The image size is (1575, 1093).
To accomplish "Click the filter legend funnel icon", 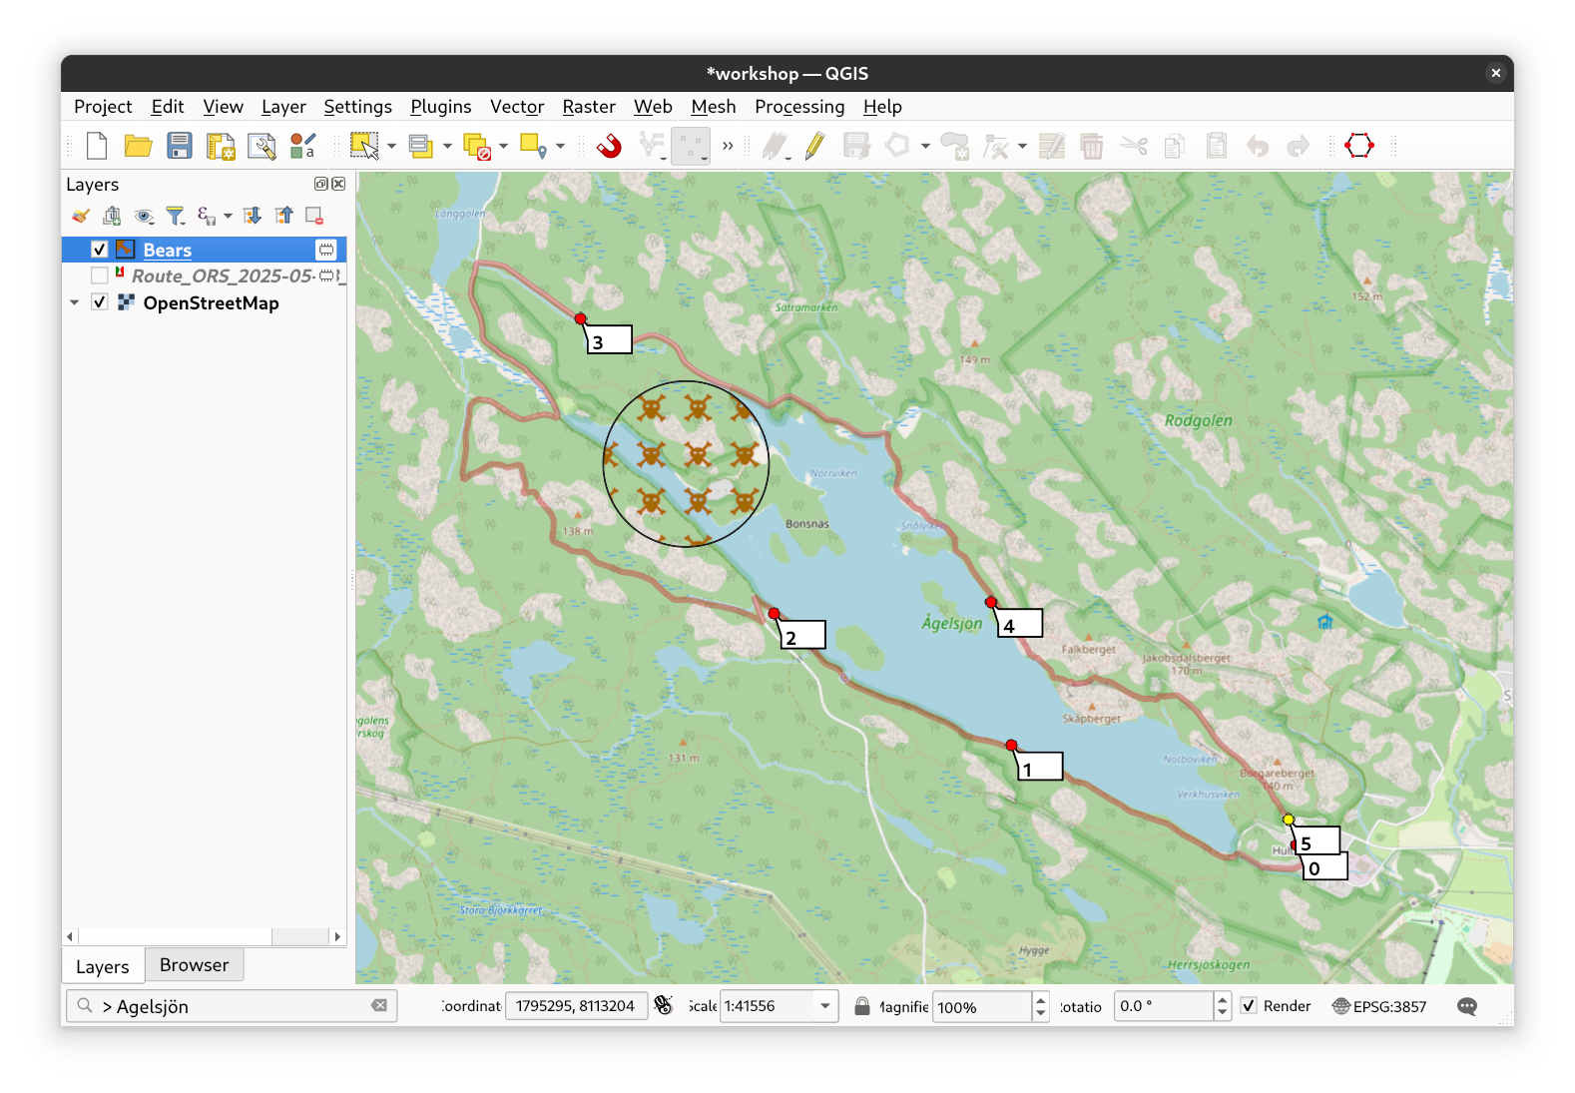I will [176, 216].
